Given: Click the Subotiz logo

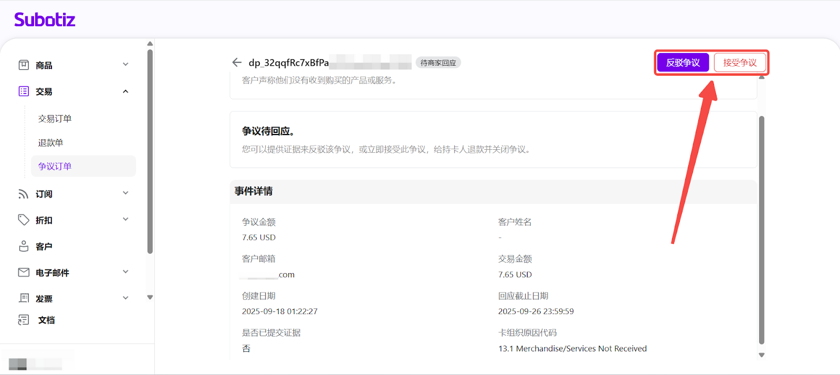Looking at the screenshot, I should click(x=45, y=20).
